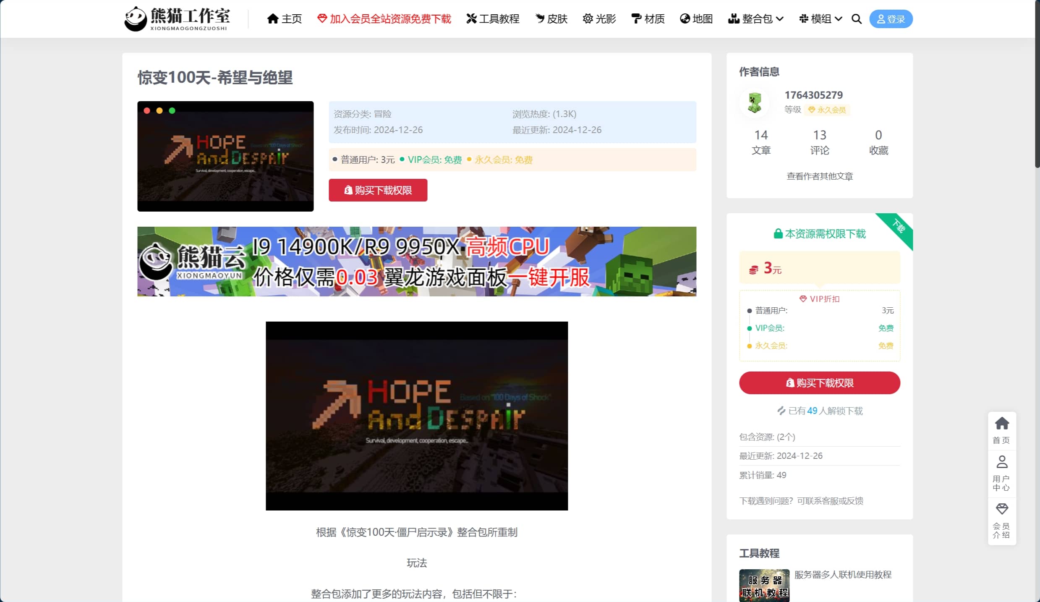
Task: Open the 皮肤 skins section
Action: tap(551, 19)
